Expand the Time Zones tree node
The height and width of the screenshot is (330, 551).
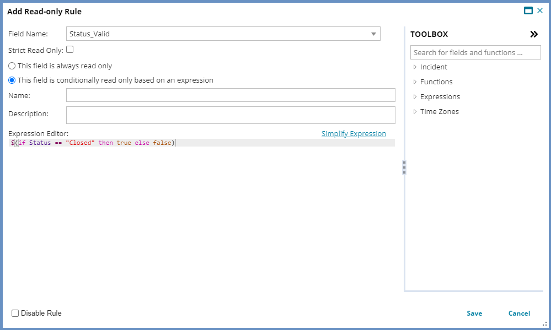415,112
